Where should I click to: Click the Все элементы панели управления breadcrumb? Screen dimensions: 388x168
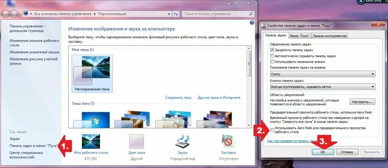pos(62,14)
